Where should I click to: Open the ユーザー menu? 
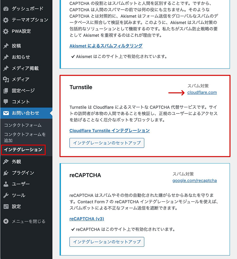(21, 184)
